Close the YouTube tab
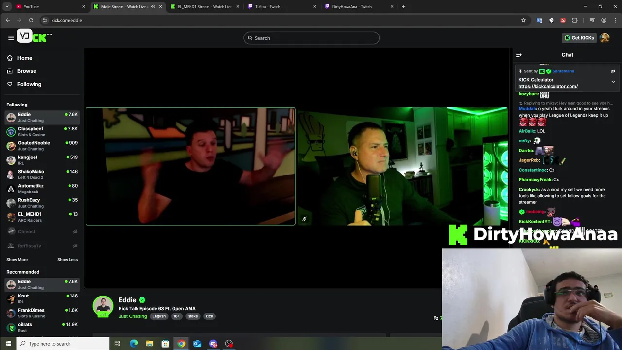This screenshot has width=622, height=350. [x=84, y=7]
